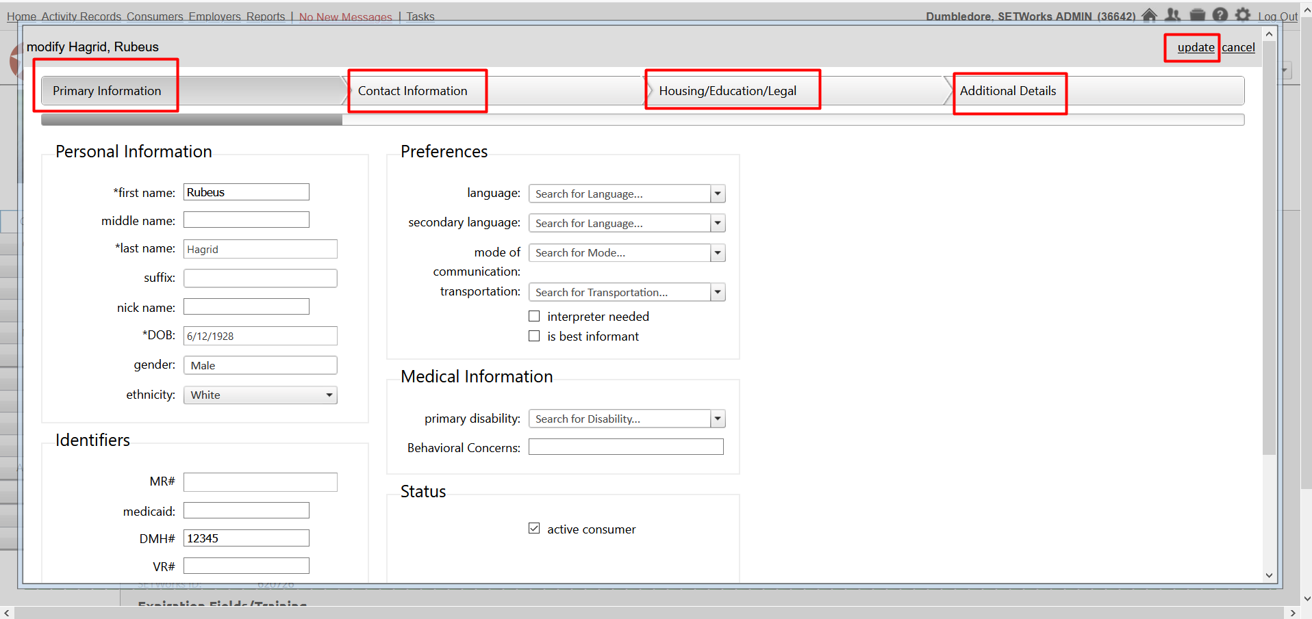Screen dimensions: 1312x619
Task: Expand the transportation dropdown arrow
Action: 718,292
